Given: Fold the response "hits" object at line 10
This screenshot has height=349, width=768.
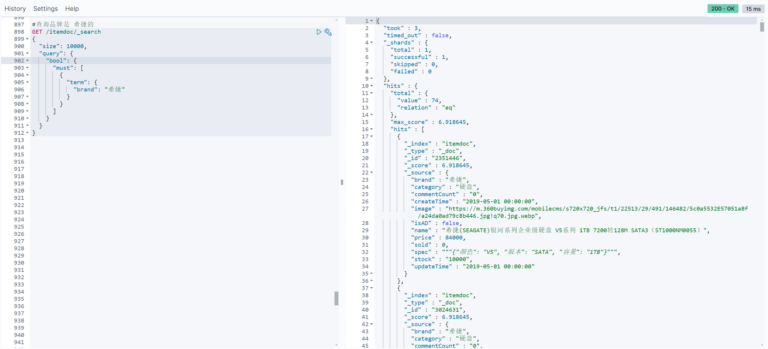Looking at the screenshot, I should click(372, 86).
